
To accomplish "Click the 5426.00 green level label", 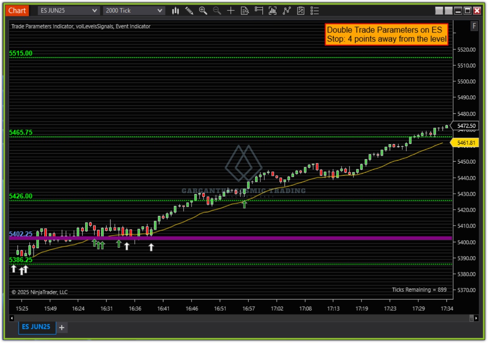I will point(21,196).
